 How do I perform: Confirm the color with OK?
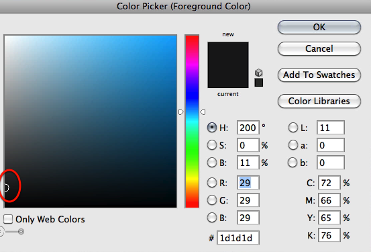click(319, 28)
